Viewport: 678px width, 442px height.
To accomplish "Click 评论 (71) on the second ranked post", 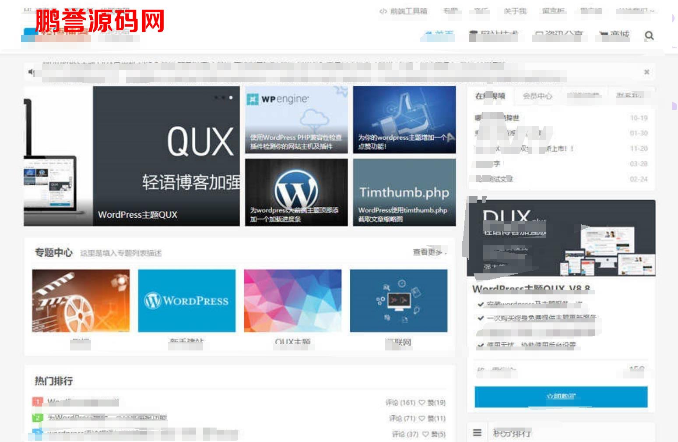I will click(402, 418).
